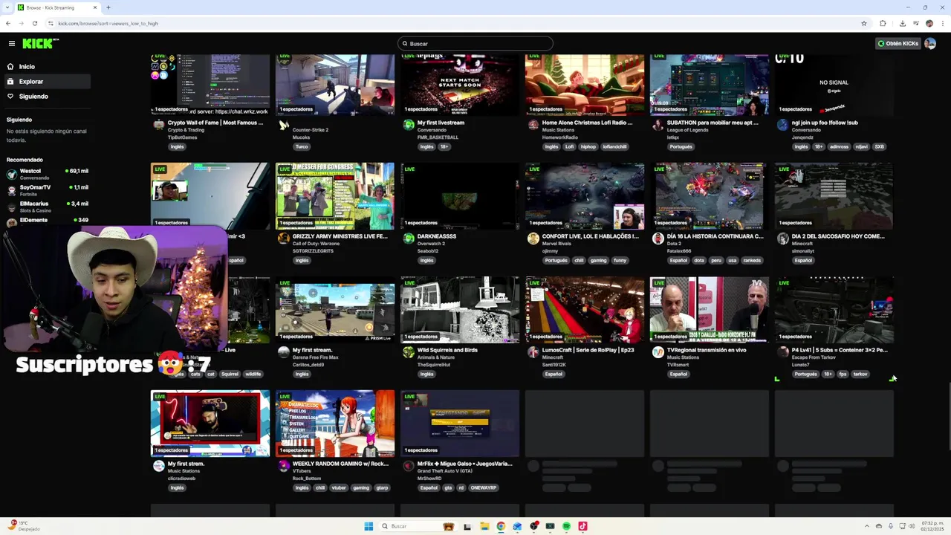Image resolution: width=951 pixels, height=535 pixels.
Task: Select the Turco tag under Mucoks
Action: click(x=302, y=147)
